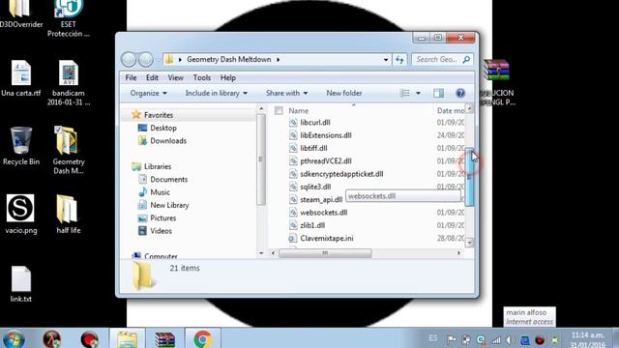Viewport: 619px width, 348px height.
Task: Click the Explorer Forward navigation button
Action: pyautogui.click(x=146, y=60)
